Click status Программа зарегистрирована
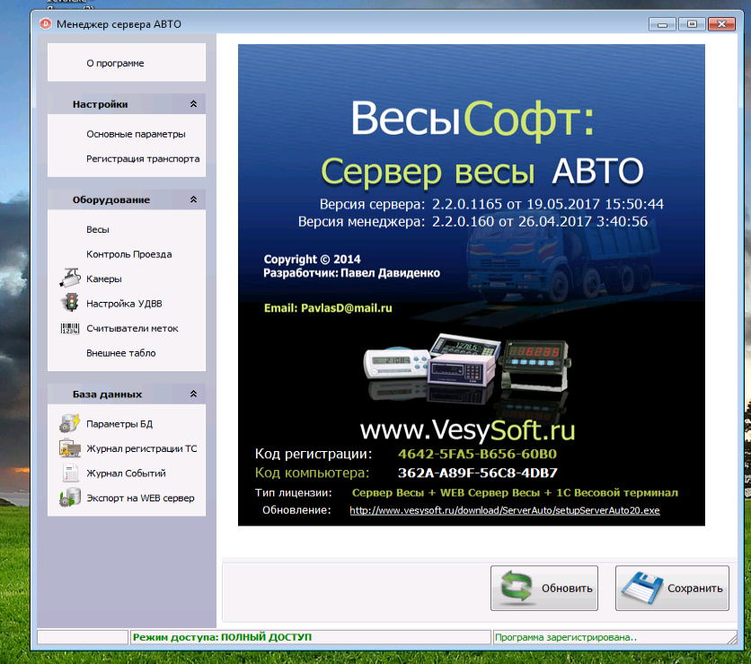 (566, 637)
